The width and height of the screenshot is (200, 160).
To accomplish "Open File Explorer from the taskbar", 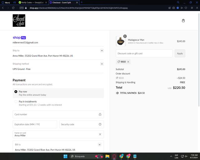I will click(x=107, y=156).
